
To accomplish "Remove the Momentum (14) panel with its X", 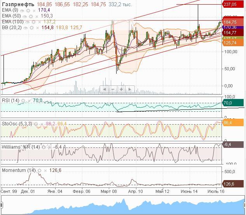I will [45, 171].
